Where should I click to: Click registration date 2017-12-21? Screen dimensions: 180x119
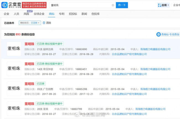86,94
